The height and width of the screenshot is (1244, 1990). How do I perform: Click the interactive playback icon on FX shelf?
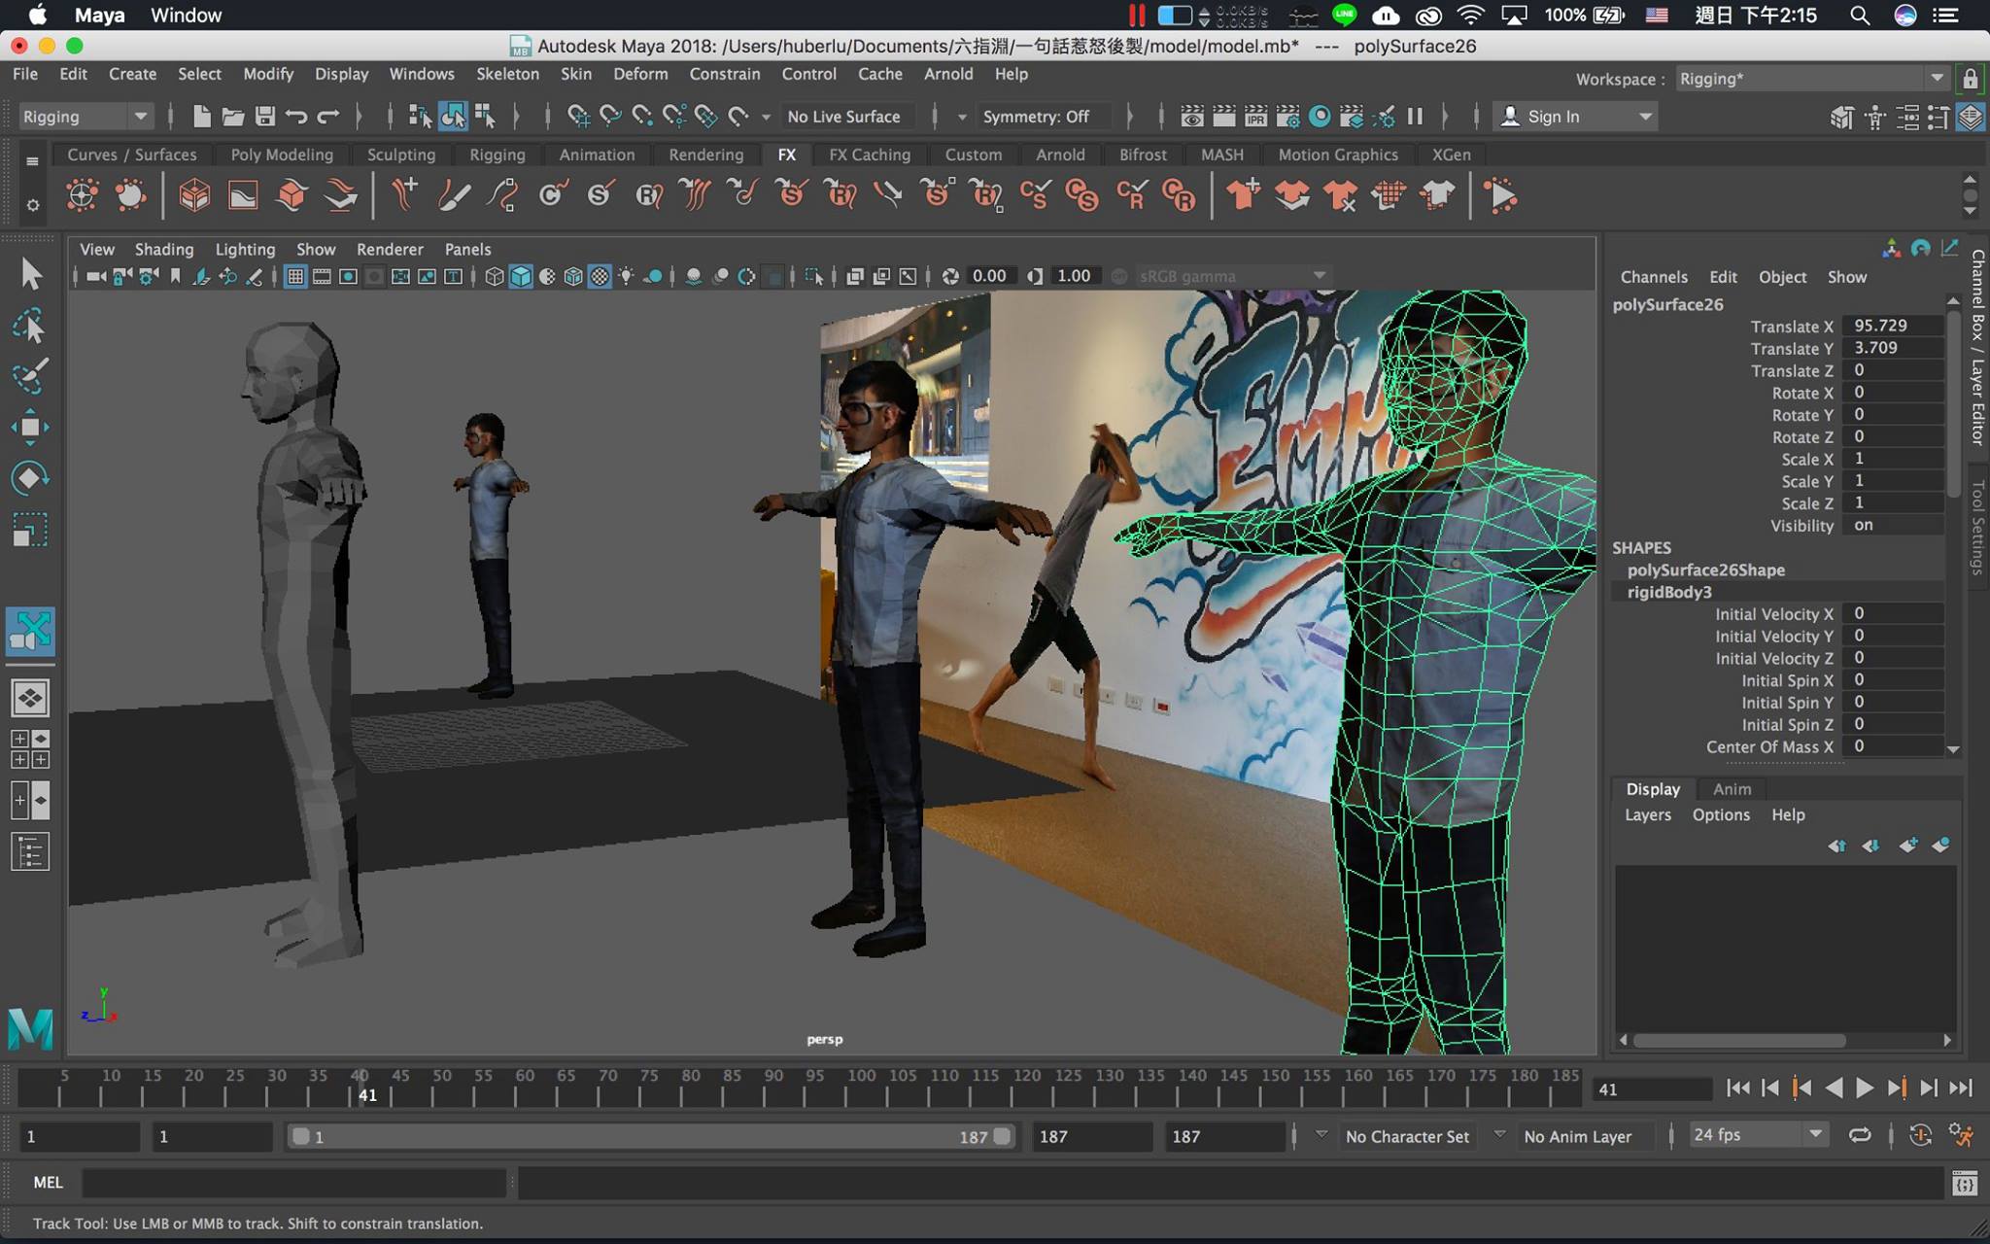click(x=1501, y=195)
